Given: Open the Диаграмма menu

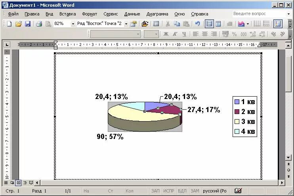Looking at the screenshot, I should point(157,14).
